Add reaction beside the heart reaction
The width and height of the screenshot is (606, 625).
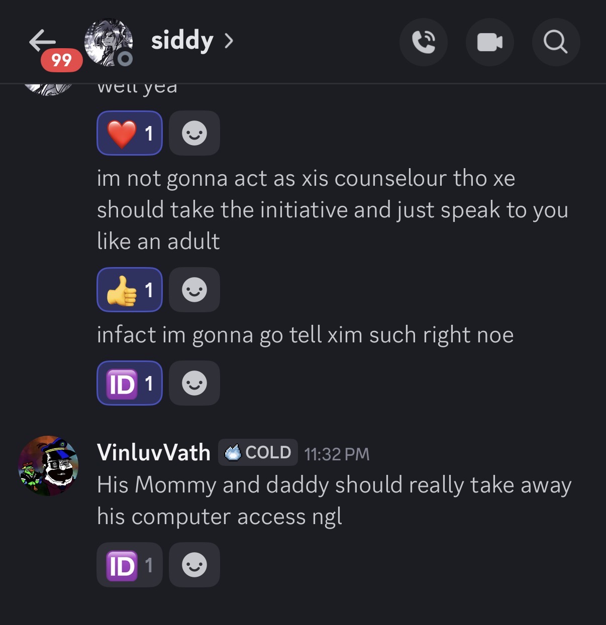pos(194,133)
